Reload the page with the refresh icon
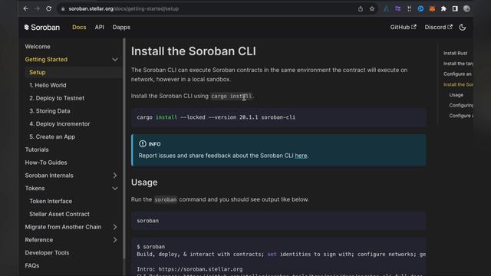The width and height of the screenshot is (491, 276). tap(49, 8)
